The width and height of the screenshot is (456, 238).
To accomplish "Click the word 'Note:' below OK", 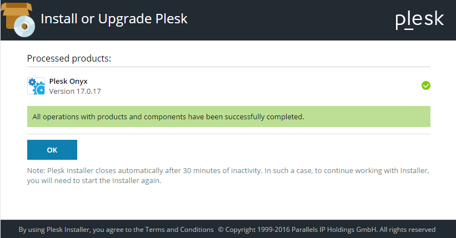I will click(37, 170).
